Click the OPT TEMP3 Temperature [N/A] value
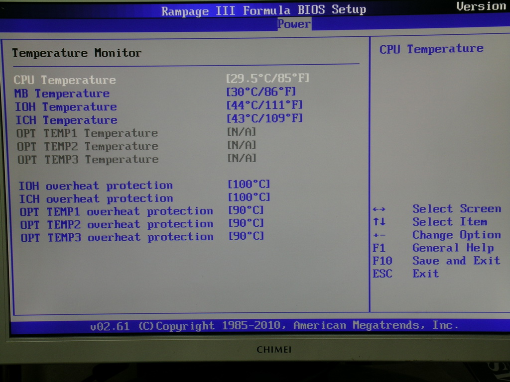This screenshot has height=382, width=510. pyautogui.click(x=242, y=158)
